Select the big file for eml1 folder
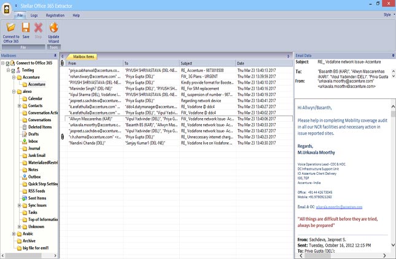The width and height of the screenshot is (396, 259). point(36,248)
